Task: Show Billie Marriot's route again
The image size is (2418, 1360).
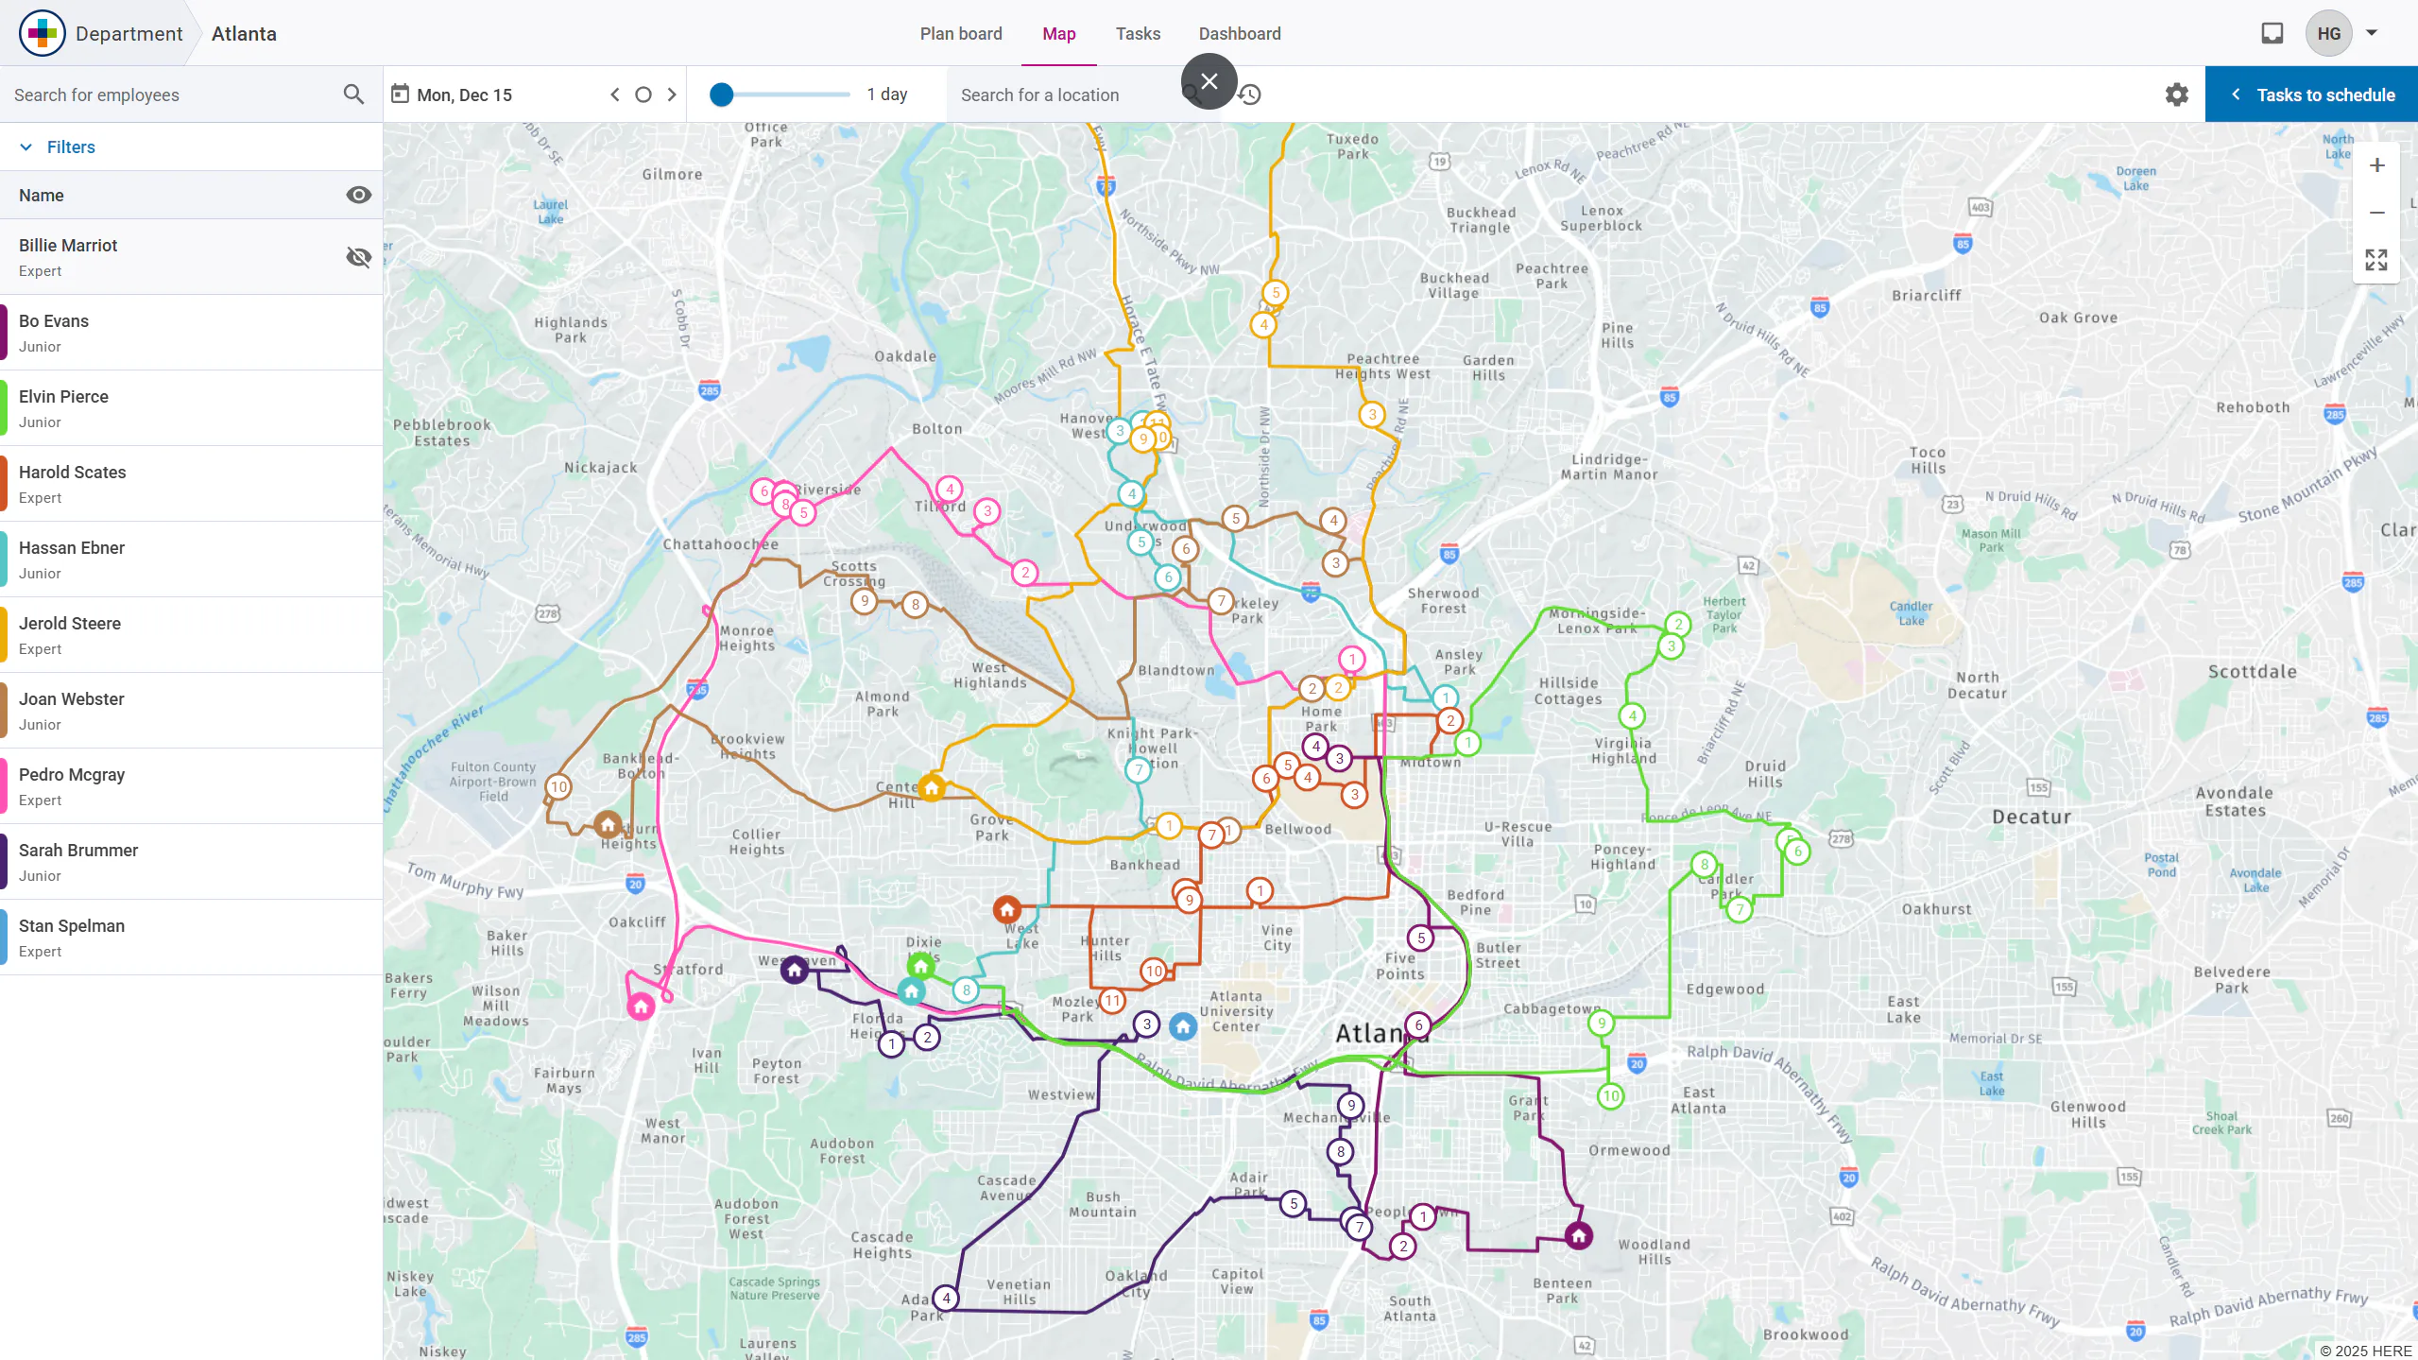Action: coord(359,257)
